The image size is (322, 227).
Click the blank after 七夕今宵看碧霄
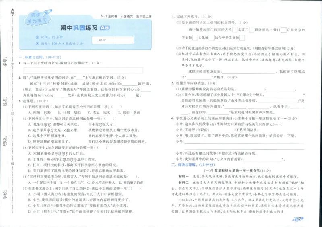(262, 159)
